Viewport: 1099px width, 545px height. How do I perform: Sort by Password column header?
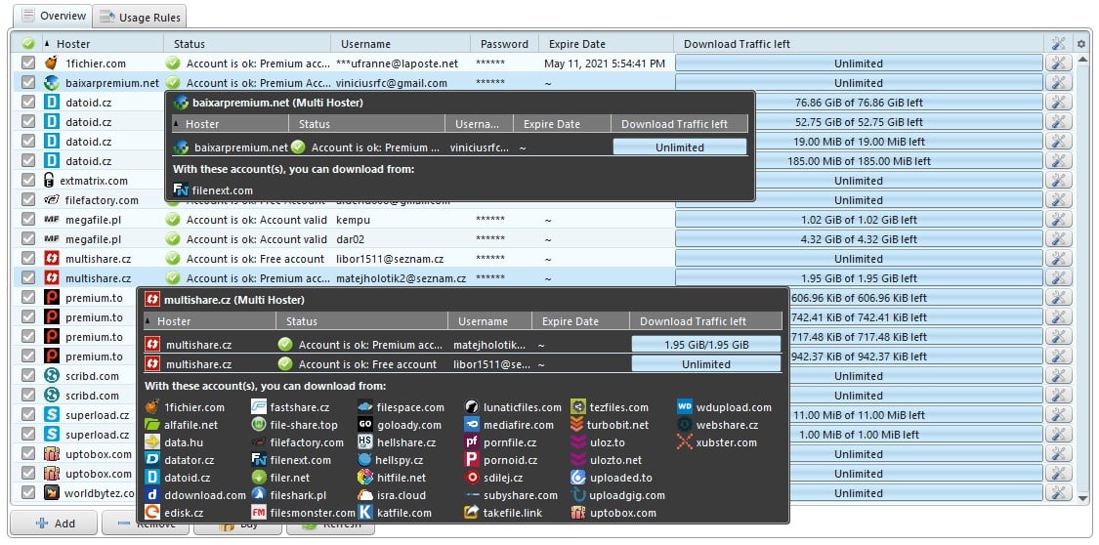point(504,43)
